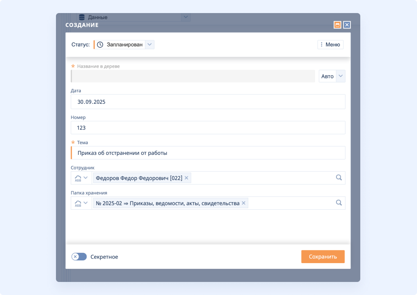Click the Тема text field
The height and width of the screenshot is (295, 417).
(208, 153)
